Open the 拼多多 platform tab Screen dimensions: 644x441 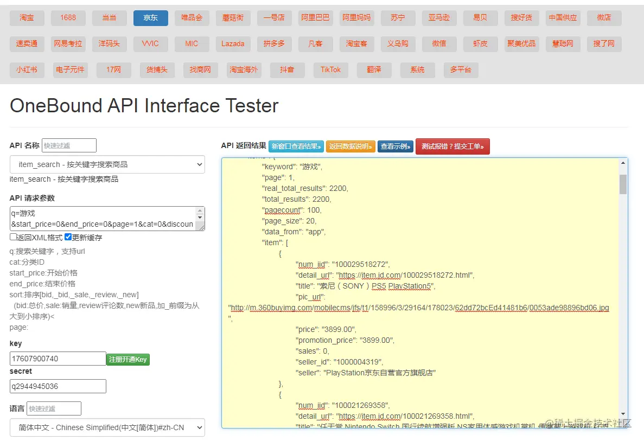[x=274, y=44]
